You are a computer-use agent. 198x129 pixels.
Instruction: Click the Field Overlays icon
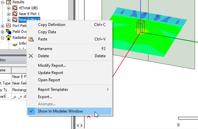(9, 32)
